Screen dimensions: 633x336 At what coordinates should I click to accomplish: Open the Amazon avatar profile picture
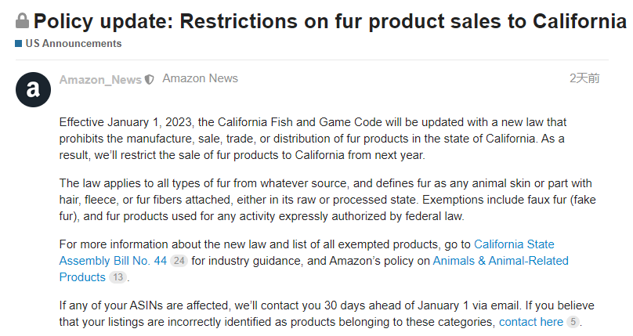coord(34,89)
